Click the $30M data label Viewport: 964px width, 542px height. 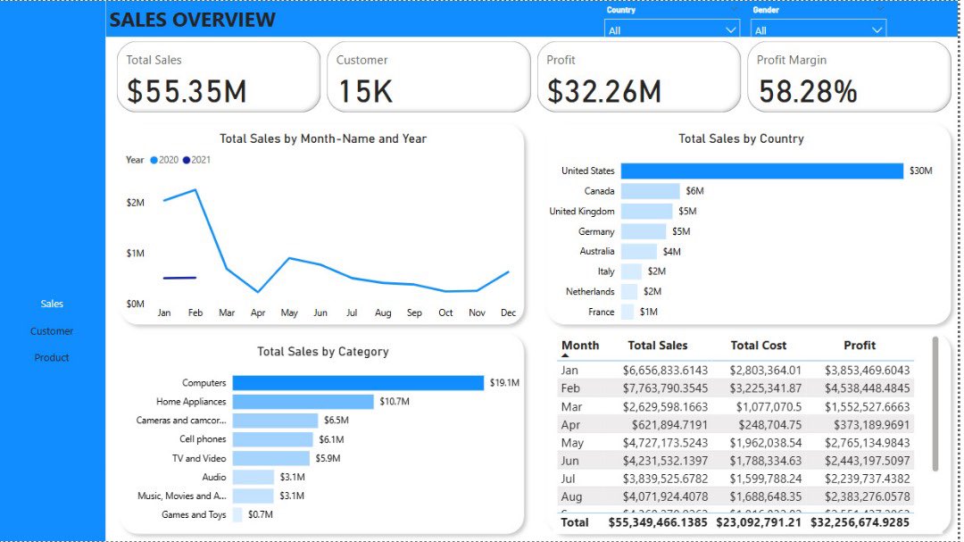[x=920, y=171]
